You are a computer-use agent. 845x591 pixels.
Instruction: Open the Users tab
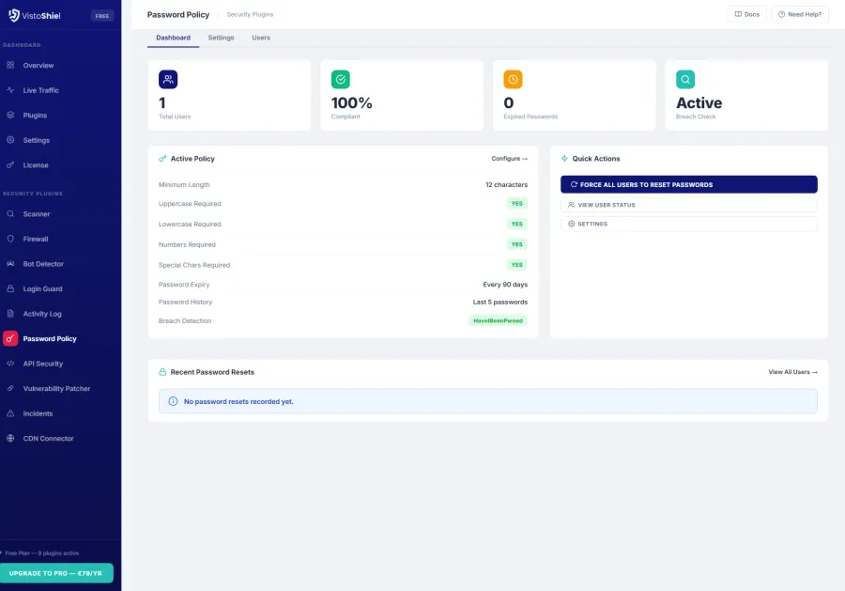pos(261,38)
